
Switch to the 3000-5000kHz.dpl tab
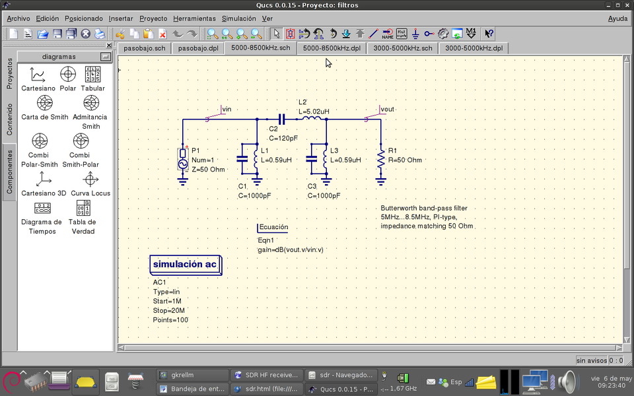point(474,48)
